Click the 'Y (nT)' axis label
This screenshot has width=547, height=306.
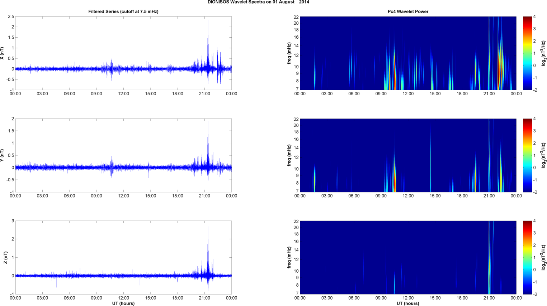tap(3, 155)
